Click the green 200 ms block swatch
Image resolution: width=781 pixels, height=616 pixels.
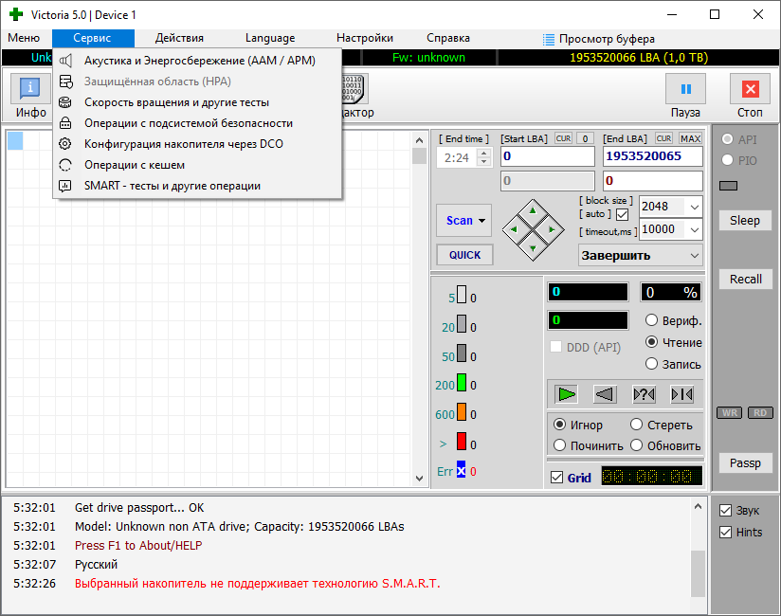click(462, 383)
